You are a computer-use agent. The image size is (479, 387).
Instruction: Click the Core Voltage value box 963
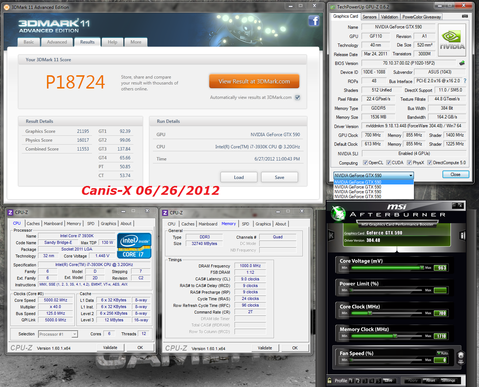[441, 268]
